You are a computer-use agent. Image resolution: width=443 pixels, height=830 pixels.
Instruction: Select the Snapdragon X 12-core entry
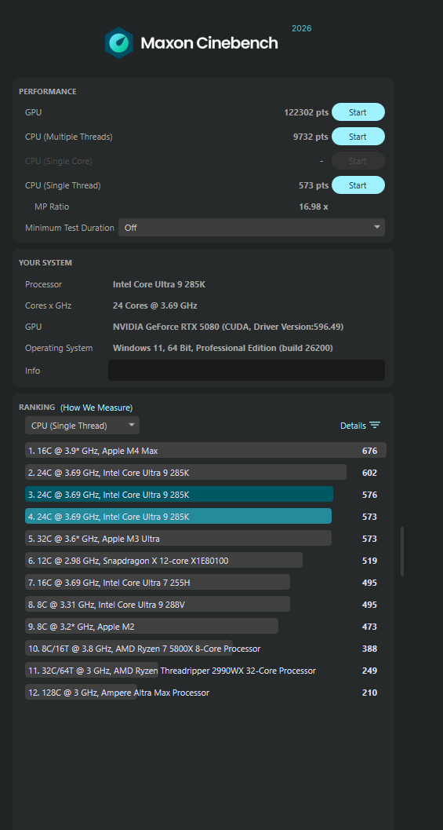205,561
